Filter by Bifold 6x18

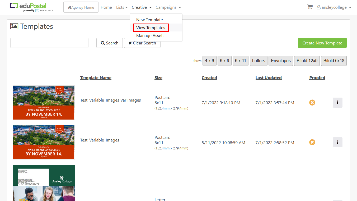click(x=334, y=61)
